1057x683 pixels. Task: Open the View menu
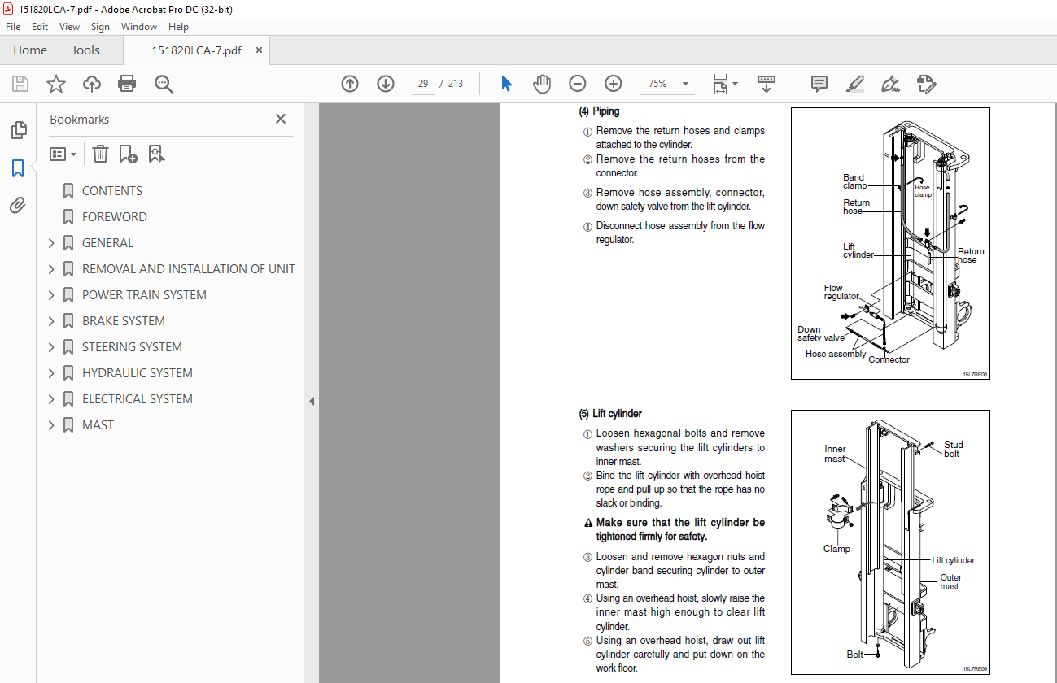point(70,27)
